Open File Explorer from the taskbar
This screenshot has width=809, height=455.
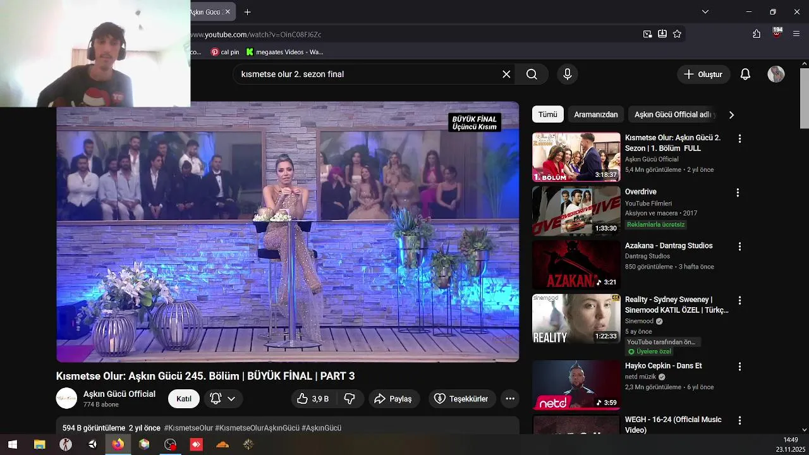[39, 444]
